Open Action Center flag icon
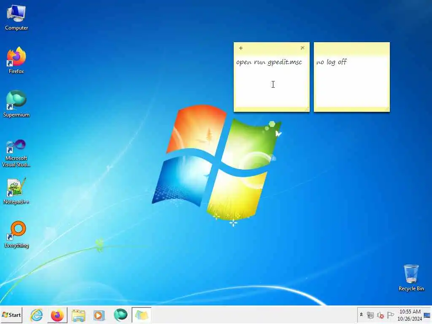 click(390, 315)
